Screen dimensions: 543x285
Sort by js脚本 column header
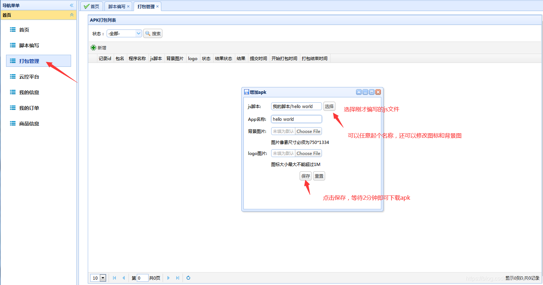click(x=156, y=58)
